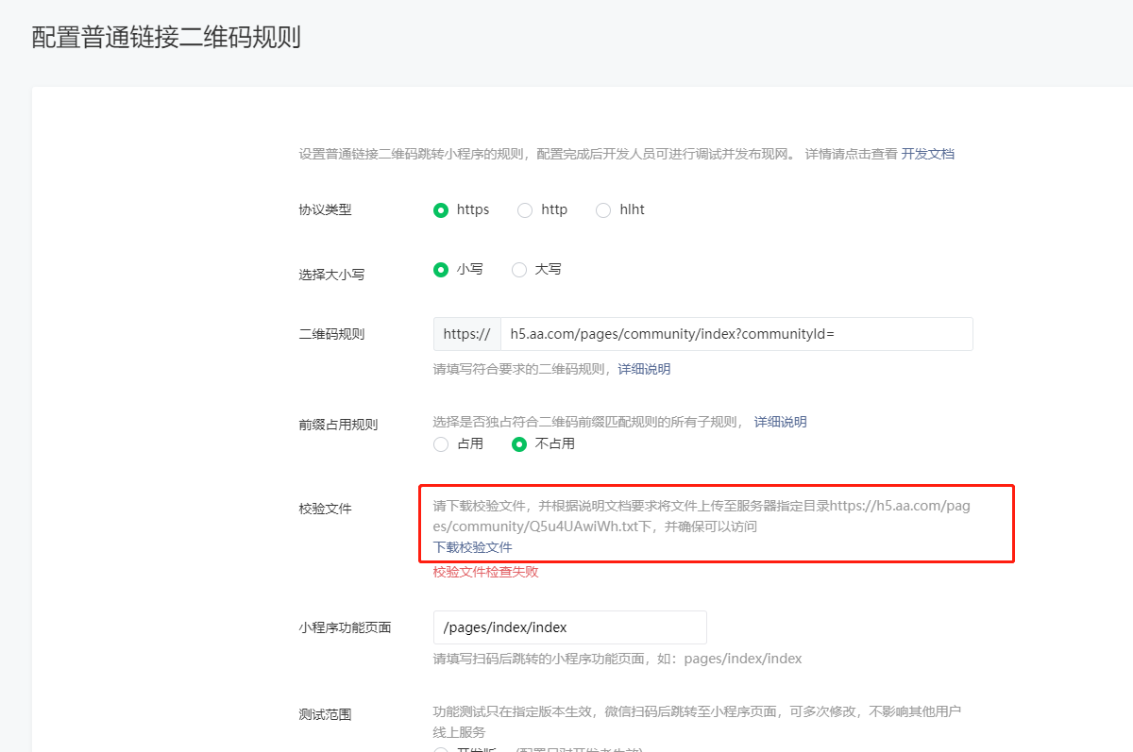This screenshot has width=1133, height=752.
Task: Click the page title 配置普通链接二维码规则
Action: click(x=166, y=38)
